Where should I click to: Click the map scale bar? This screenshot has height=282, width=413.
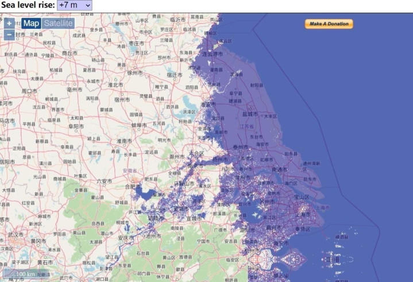pos(25,274)
